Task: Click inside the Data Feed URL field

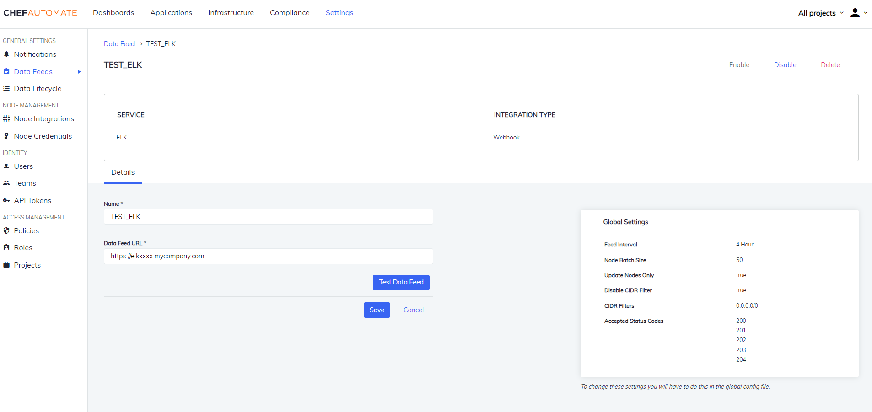Action: [x=268, y=256]
